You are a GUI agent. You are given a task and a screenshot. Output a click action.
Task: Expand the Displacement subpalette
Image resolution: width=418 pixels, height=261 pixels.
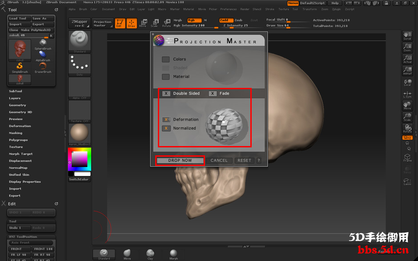pyautogui.click(x=20, y=161)
